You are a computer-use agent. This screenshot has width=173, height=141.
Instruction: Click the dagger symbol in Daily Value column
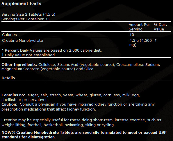(156, 40)
